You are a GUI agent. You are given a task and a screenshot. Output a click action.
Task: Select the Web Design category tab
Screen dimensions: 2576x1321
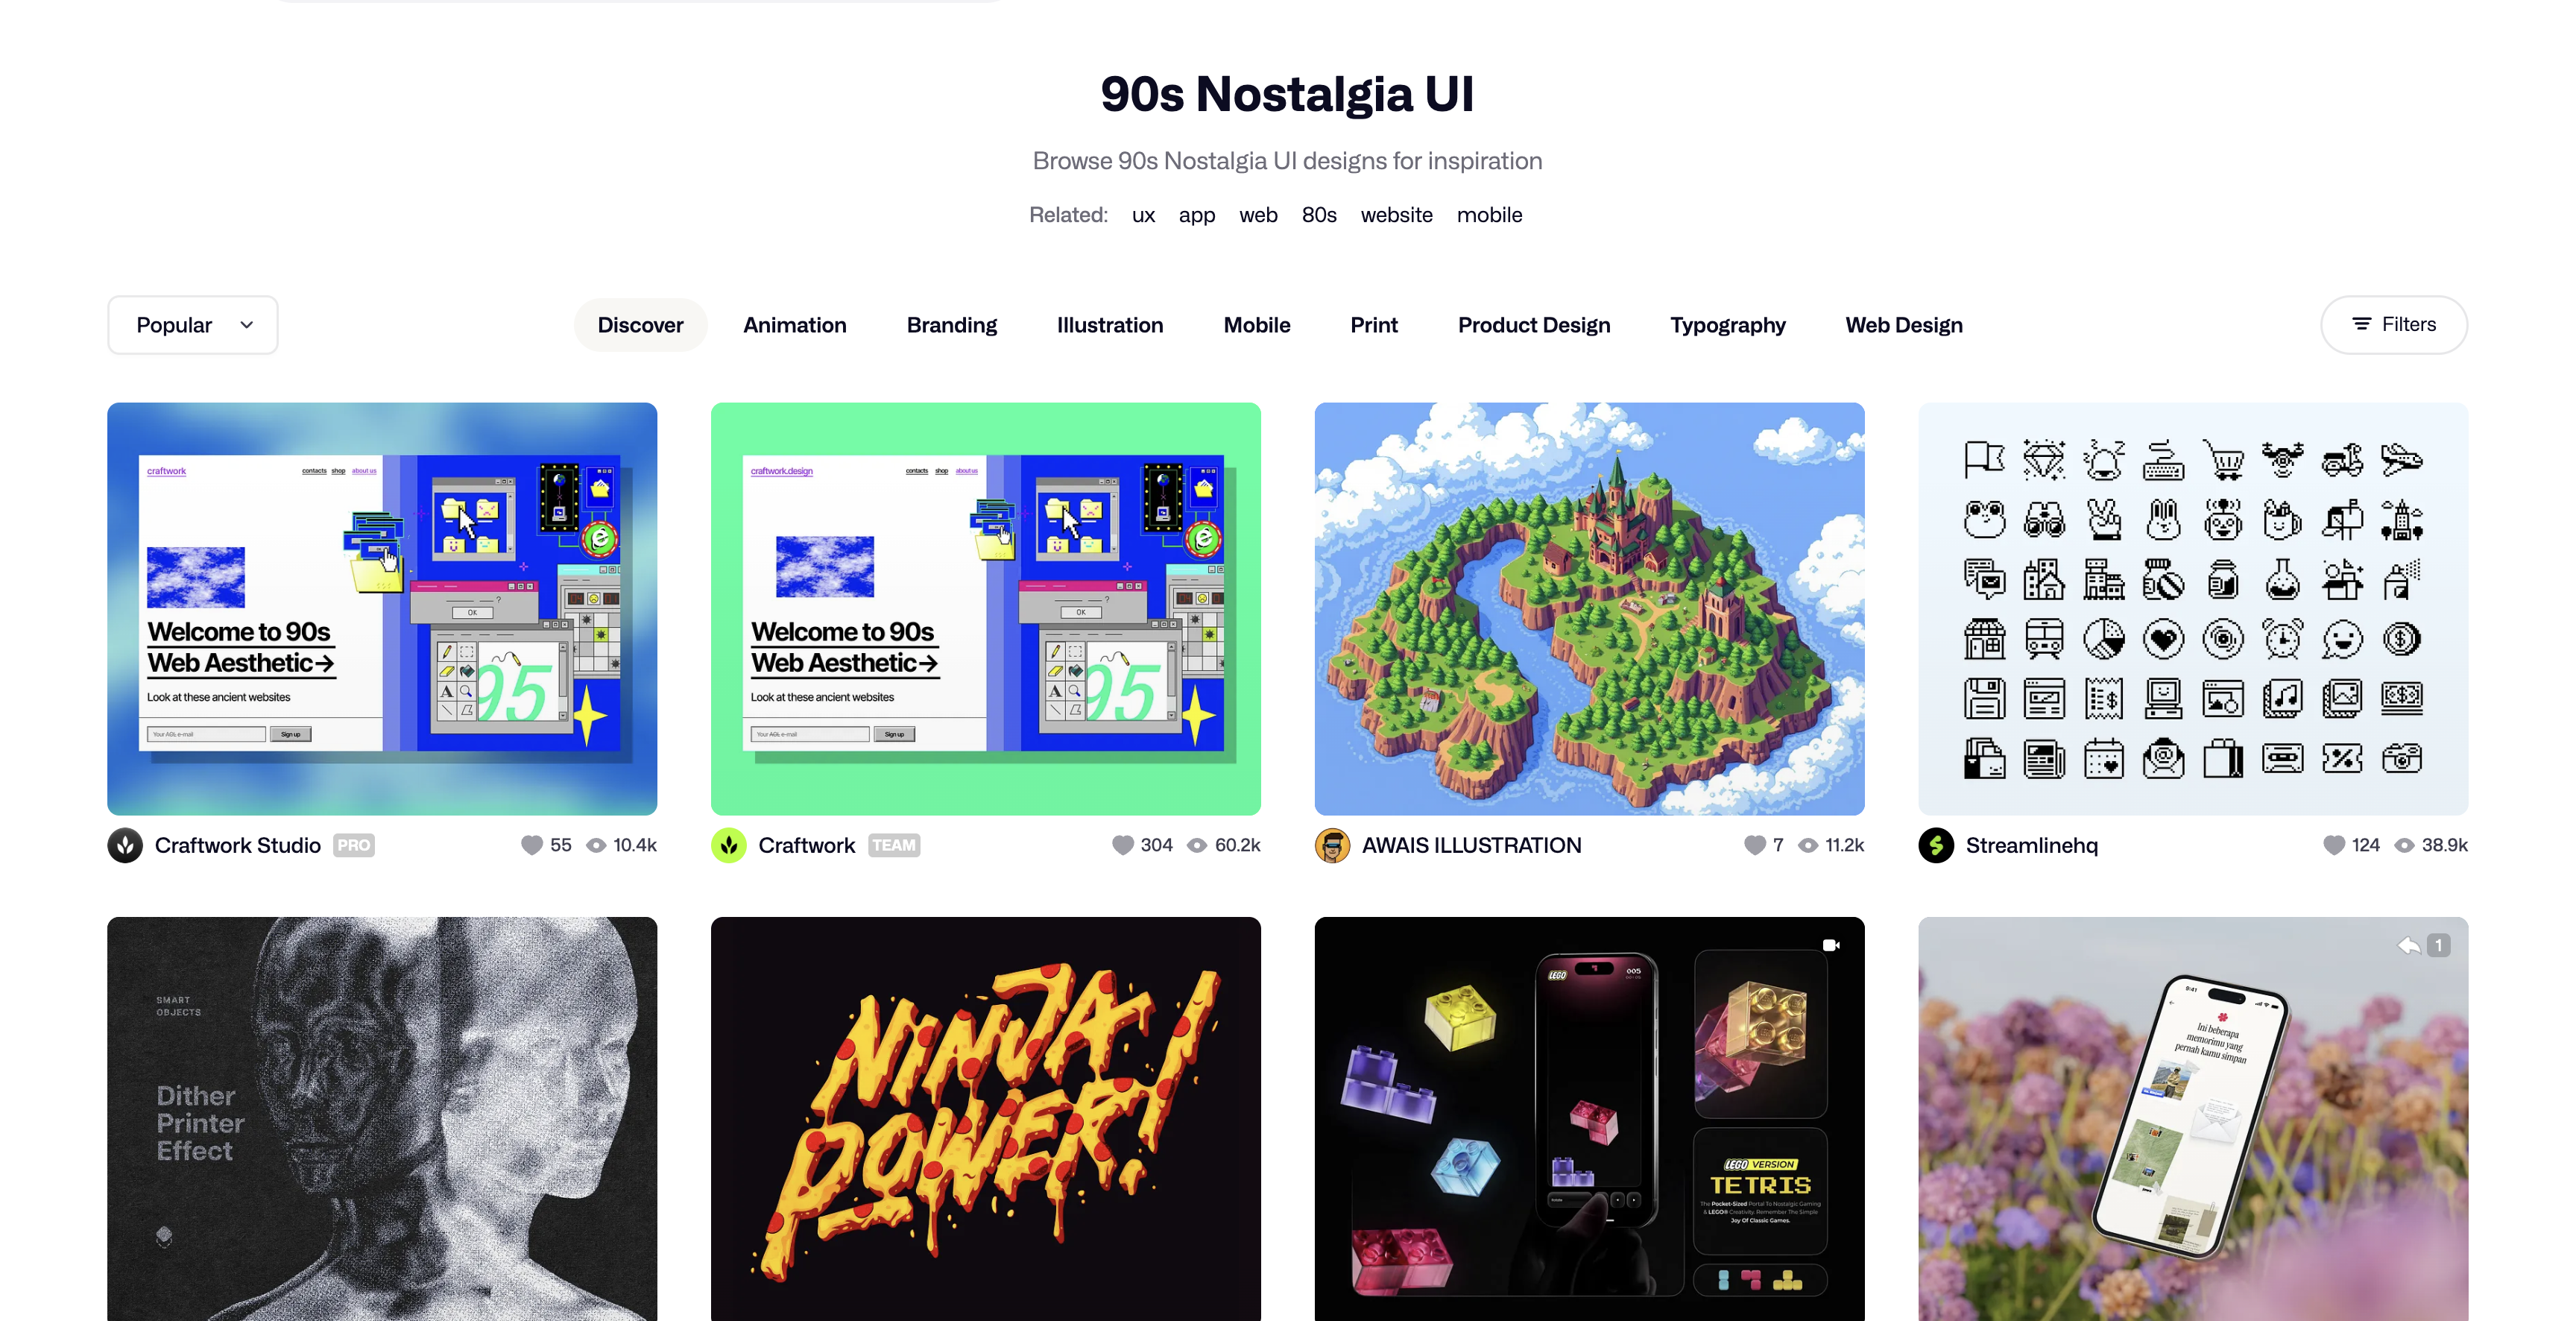pyautogui.click(x=1904, y=325)
